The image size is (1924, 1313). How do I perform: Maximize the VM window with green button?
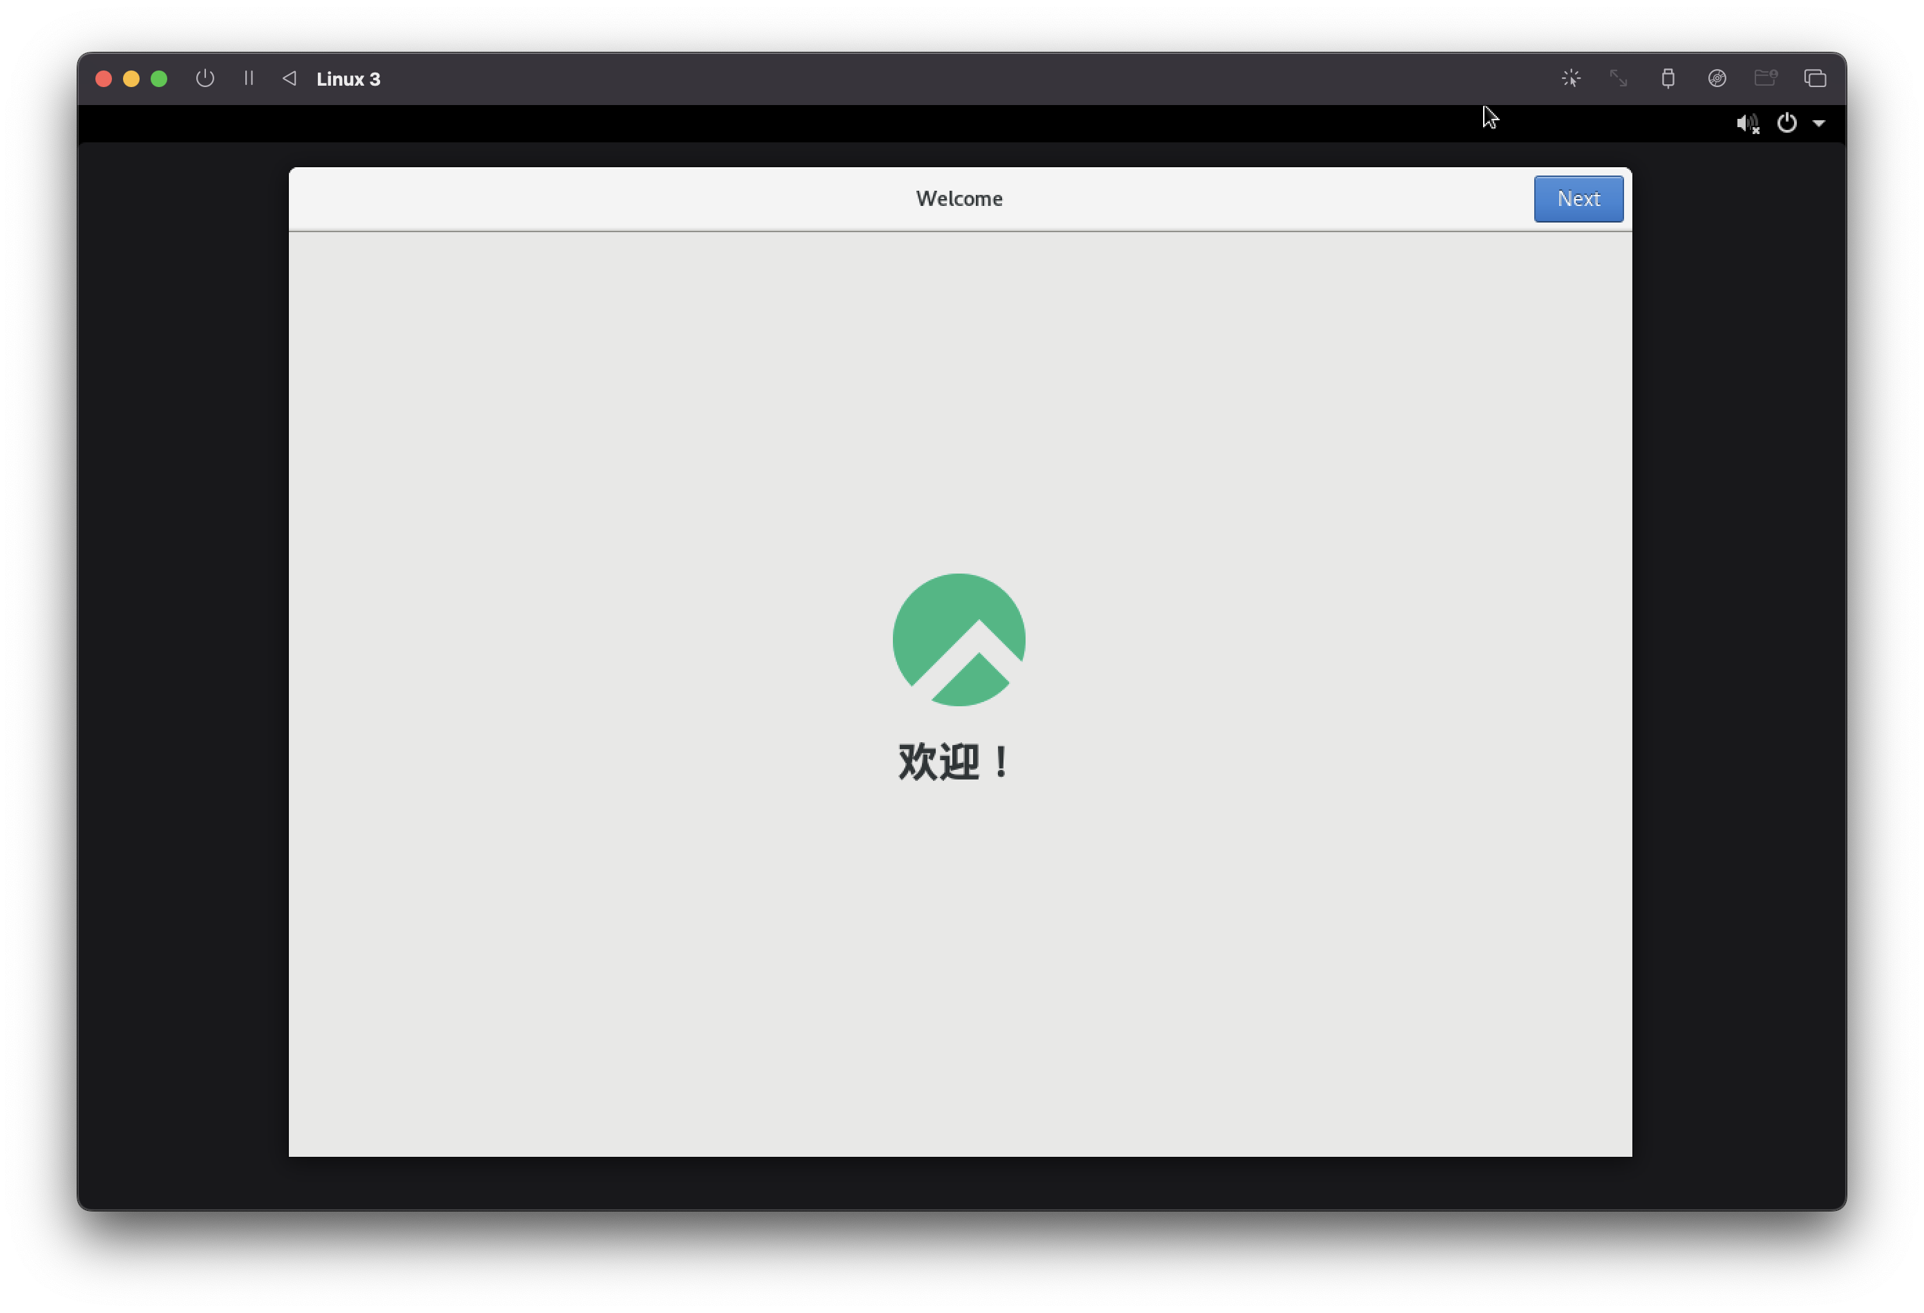pyautogui.click(x=159, y=79)
